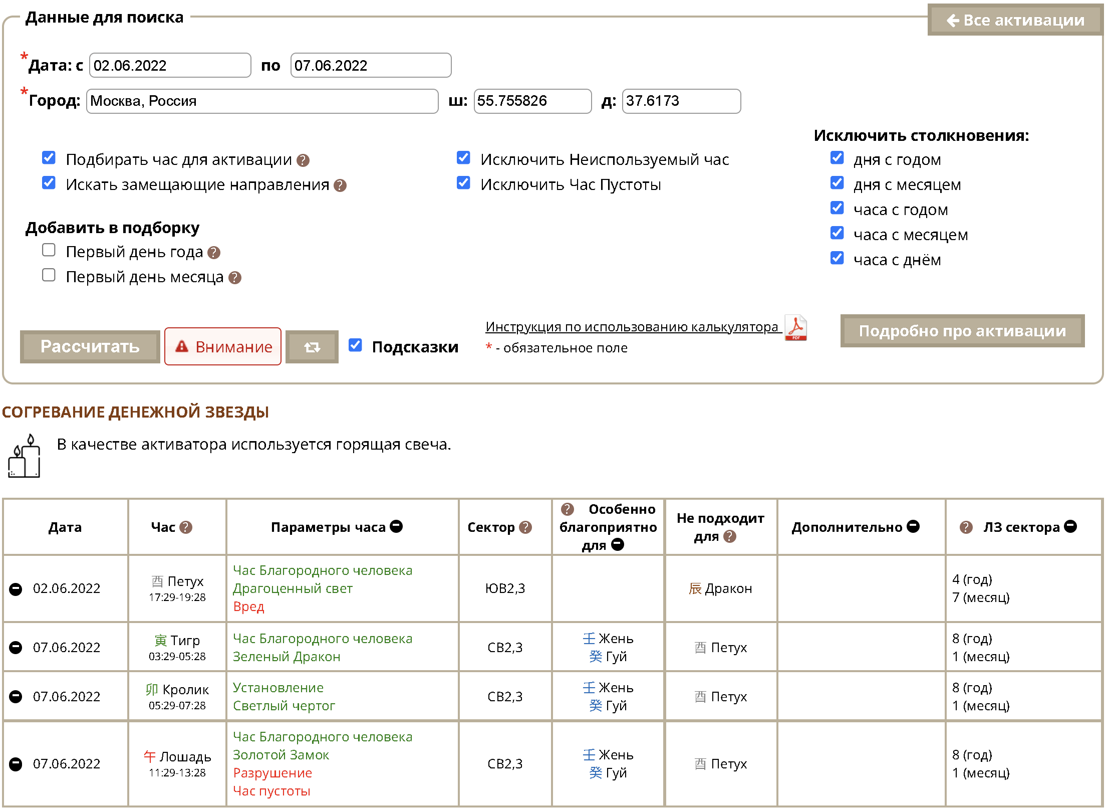
Task: Go back via 'Все активации' button
Action: click(x=1015, y=20)
